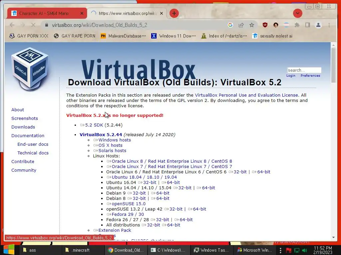Open the Extensions puzzle piece menu

pyautogui.click(x=297, y=25)
